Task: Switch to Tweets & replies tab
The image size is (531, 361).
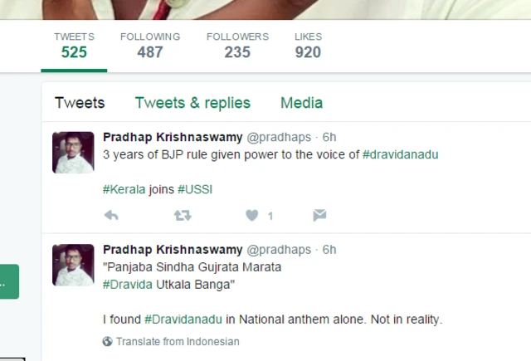Action: click(x=192, y=103)
